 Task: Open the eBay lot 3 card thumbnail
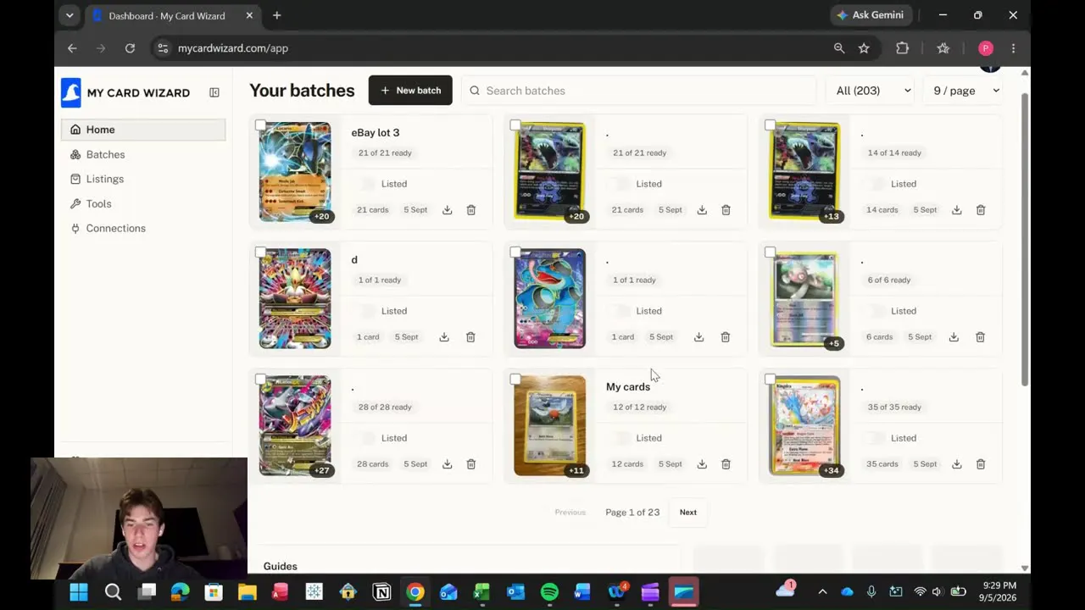tap(295, 172)
